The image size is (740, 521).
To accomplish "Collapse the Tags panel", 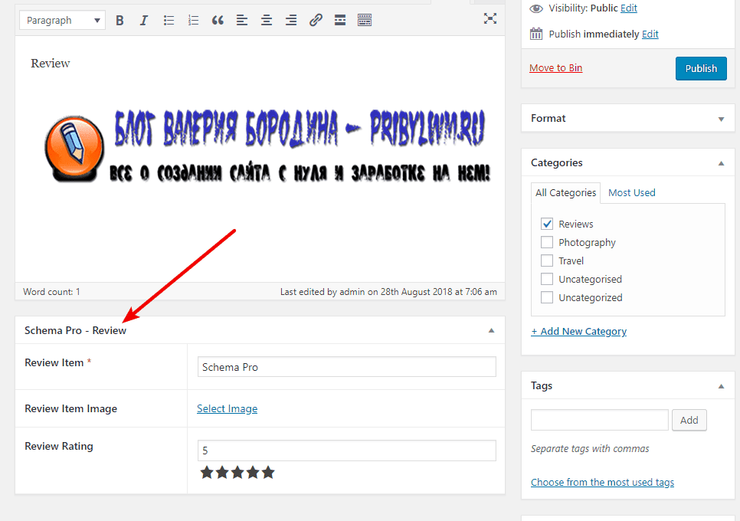I will pos(721,386).
